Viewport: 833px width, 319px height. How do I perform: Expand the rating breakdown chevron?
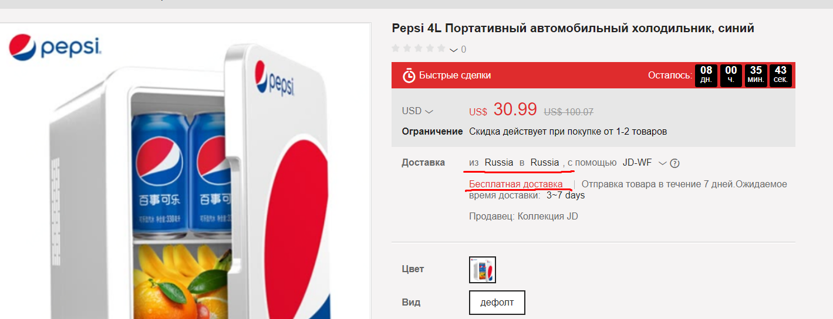[454, 50]
